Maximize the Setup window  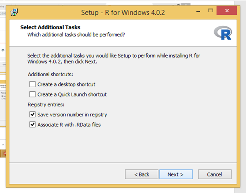click(210, 11)
